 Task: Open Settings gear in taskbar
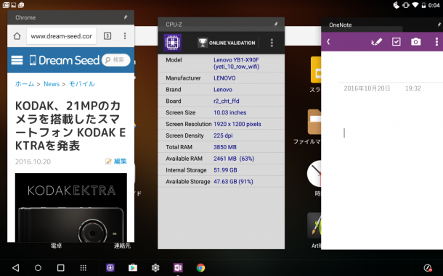(x=155, y=268)
